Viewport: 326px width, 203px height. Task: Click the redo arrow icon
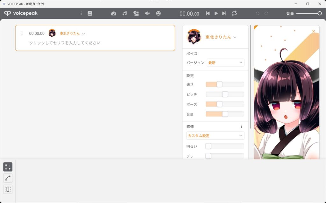click(266, 13)
